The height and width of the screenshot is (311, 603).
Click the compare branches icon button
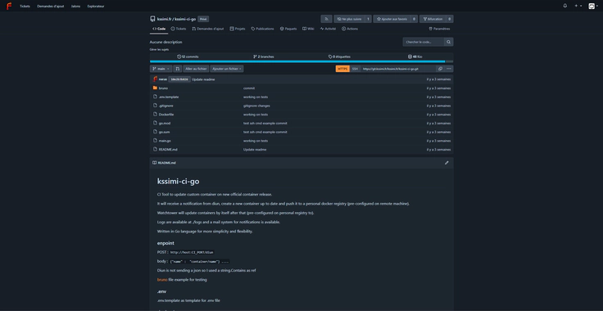[x=177, y=69]
